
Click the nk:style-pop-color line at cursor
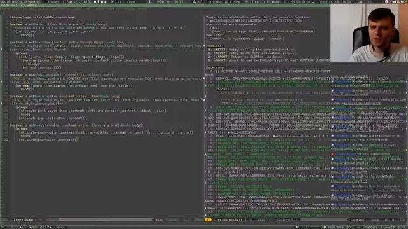pos(48,140)
